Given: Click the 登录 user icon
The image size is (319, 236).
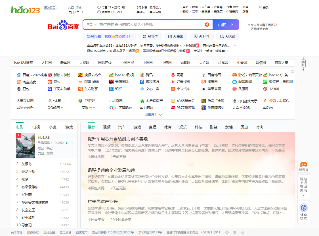Looking at the screenshot, I should pyautogui.click(x=260, y=7).
